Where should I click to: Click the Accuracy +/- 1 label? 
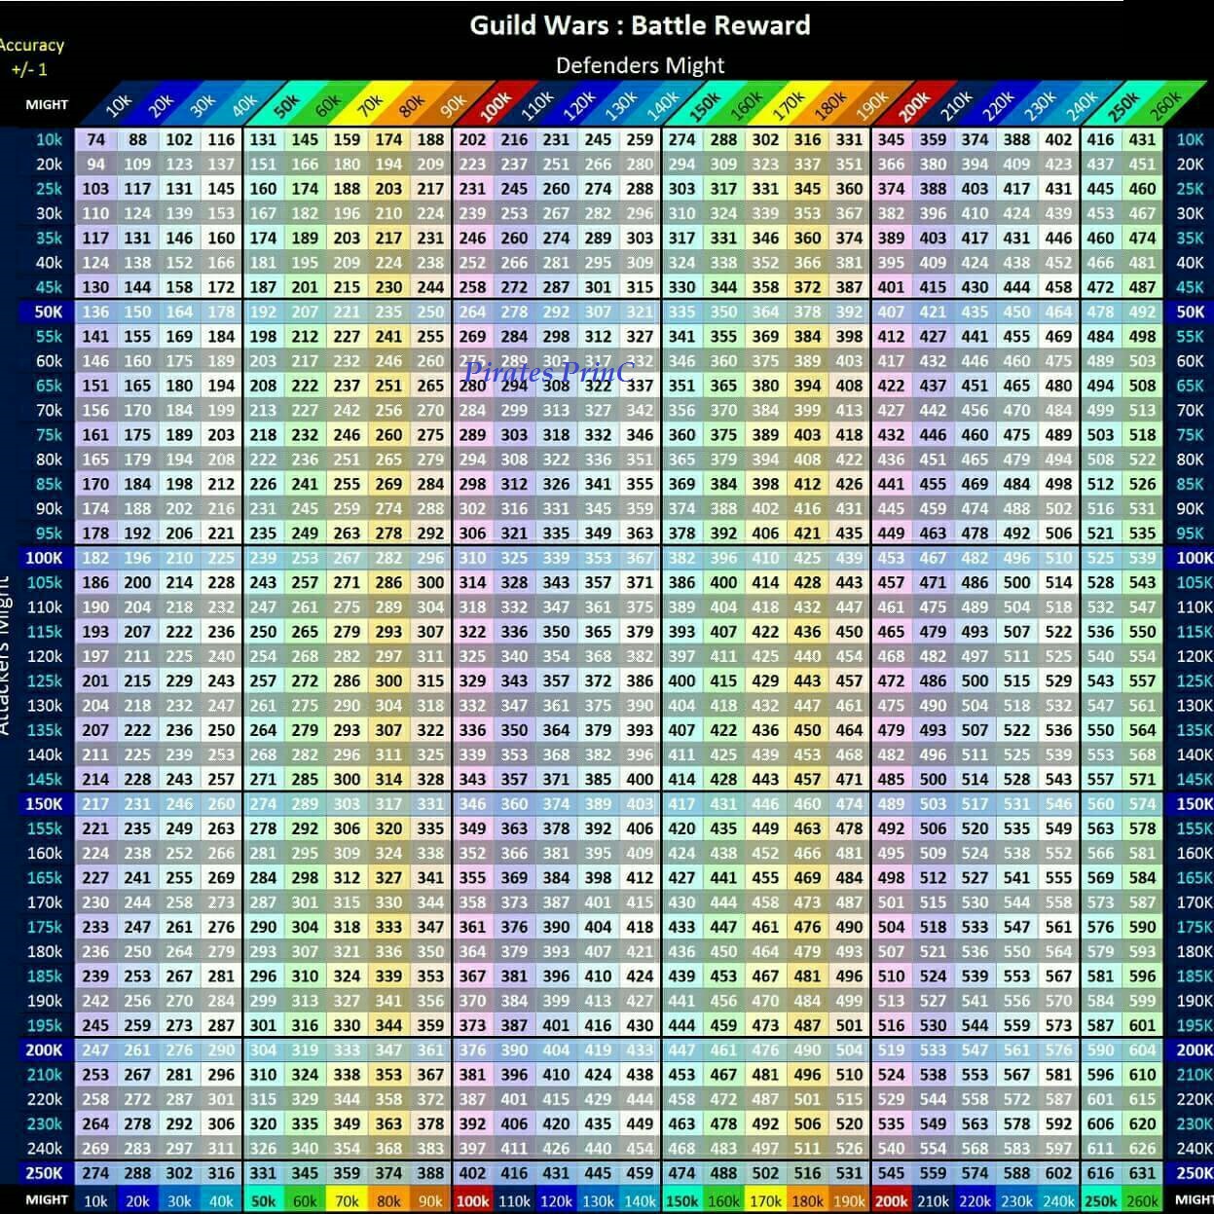(x=33, y=55)
